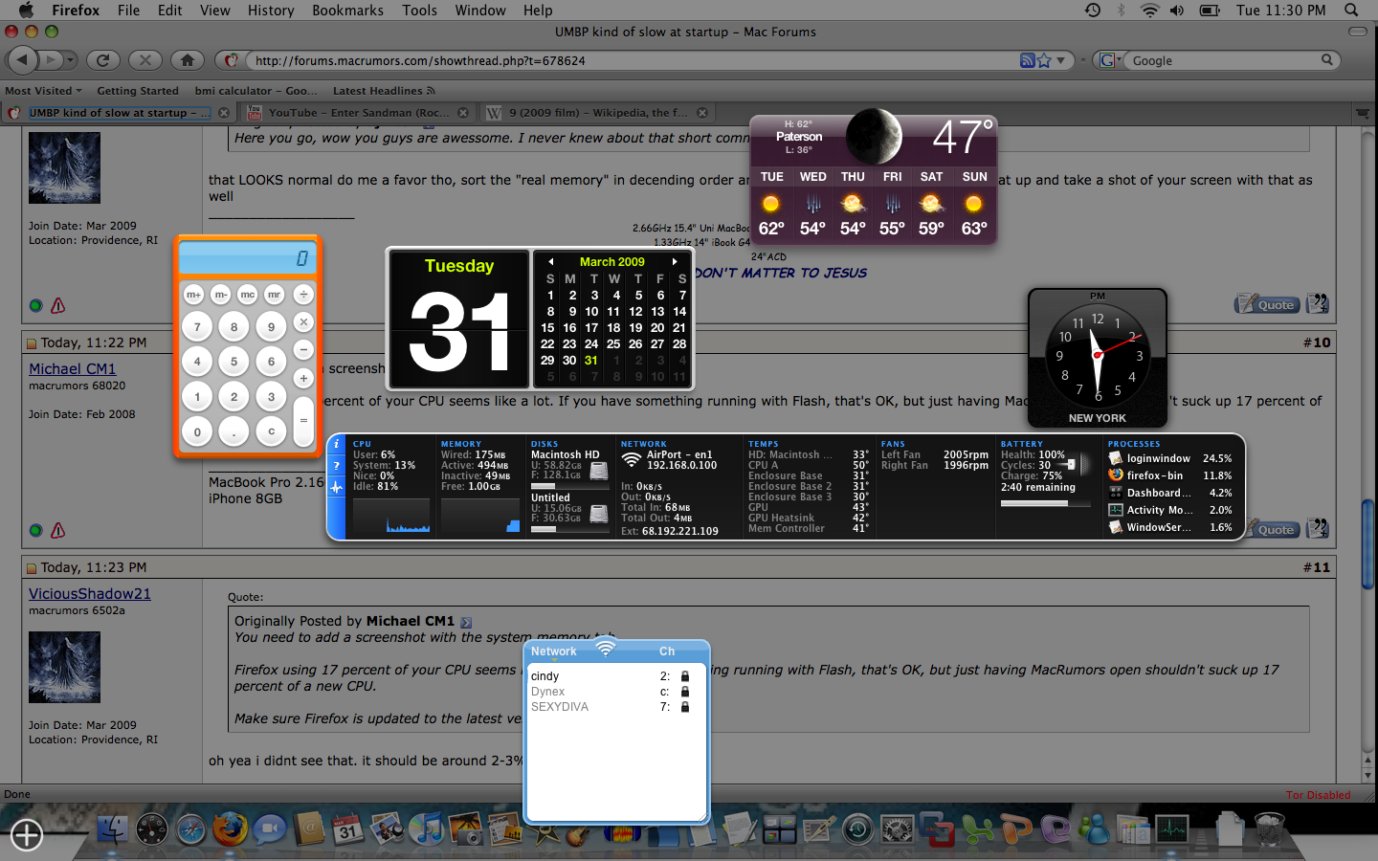Open Activity Monitor in the Dock
The height and width of the screenshot is (861, 1378).
1171,829
